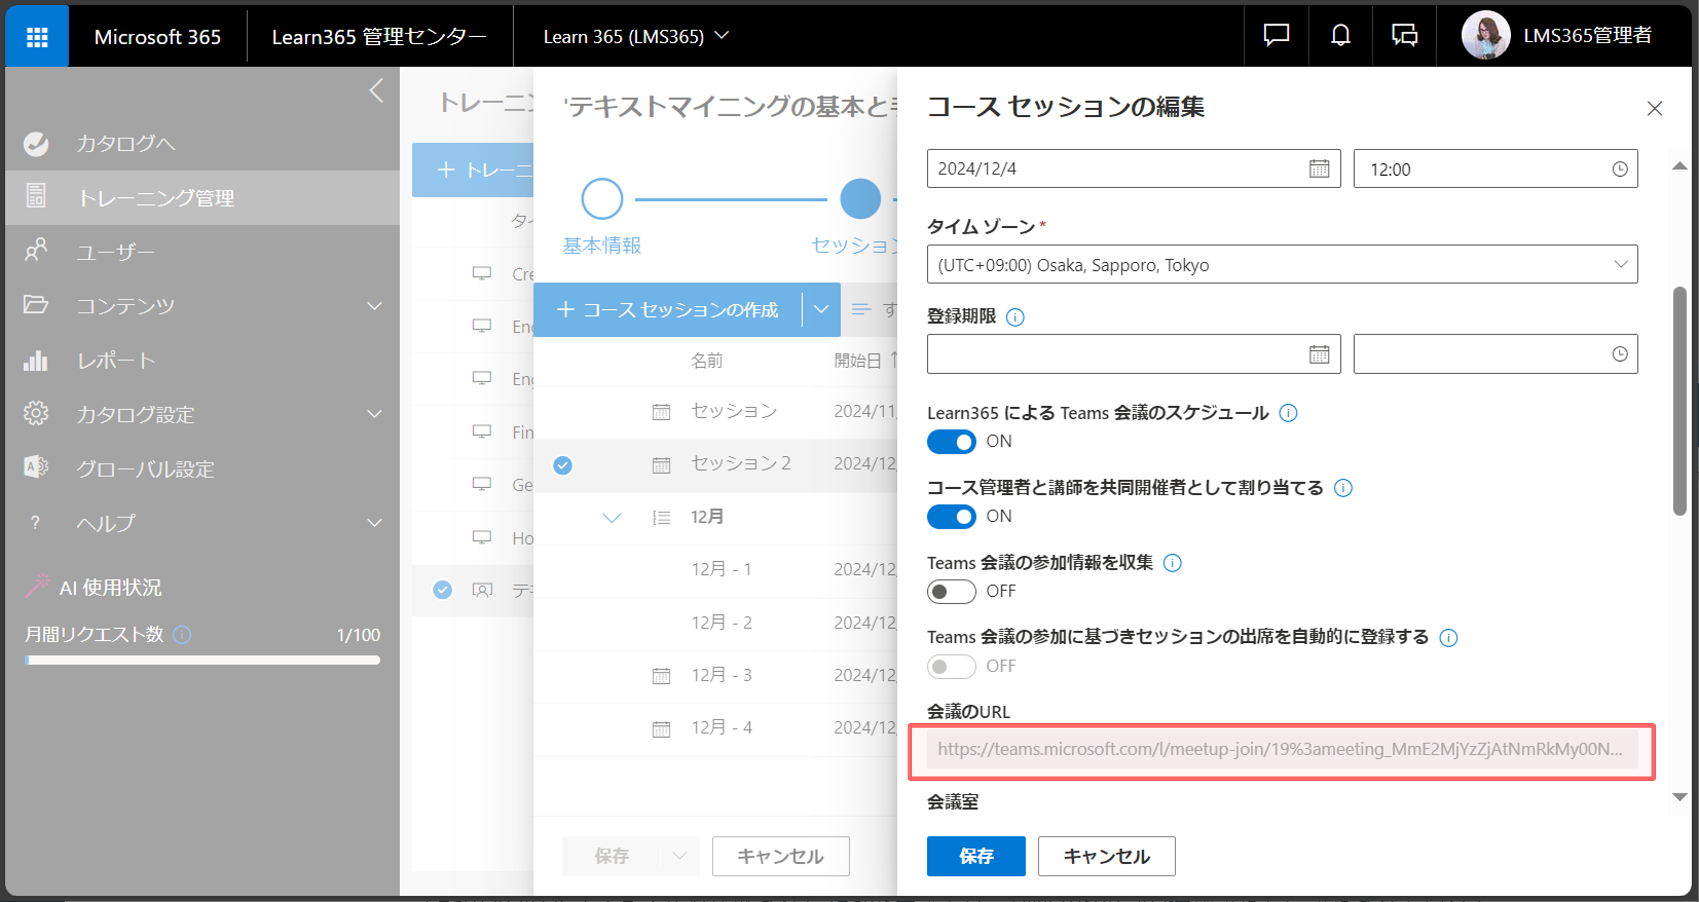
Task: Click the list view filter icon beside コース セッションの作成
Action: pyautogui.click(x=861, y=309)
